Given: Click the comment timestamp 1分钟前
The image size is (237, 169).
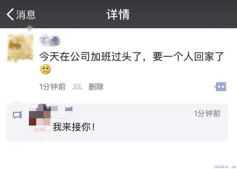Looking at the screenshot, I should click(x=207, y=113).
